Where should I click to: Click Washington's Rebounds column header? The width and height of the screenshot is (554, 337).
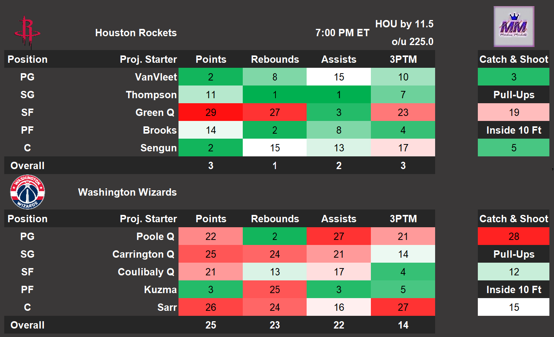click(275, 219)
